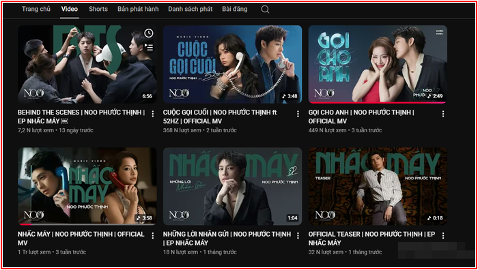478x270 pixels.
Task: Click '368 N lượt xem • 2 tuần trước' text
Action: (199, 130)
